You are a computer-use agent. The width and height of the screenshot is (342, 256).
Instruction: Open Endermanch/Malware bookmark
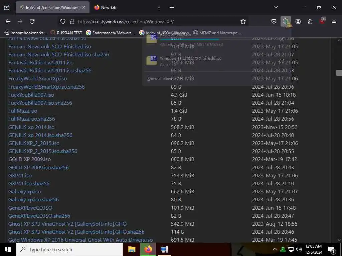tap(110, 33)
